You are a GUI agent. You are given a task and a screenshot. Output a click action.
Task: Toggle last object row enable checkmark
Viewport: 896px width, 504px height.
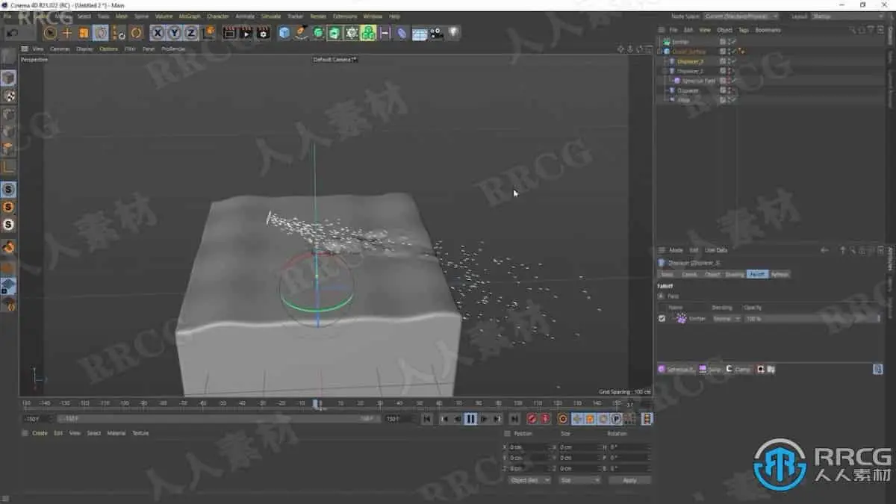[733, 99]
